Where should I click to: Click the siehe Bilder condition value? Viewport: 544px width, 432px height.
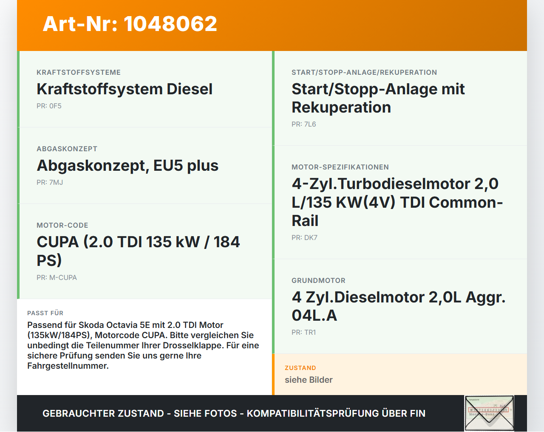click(309, 380)
